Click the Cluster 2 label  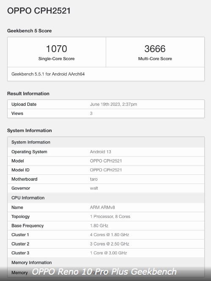[x=20, y=244]
